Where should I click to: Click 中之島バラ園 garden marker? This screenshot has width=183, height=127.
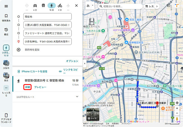pyautogui.click(x=165, y=86)
